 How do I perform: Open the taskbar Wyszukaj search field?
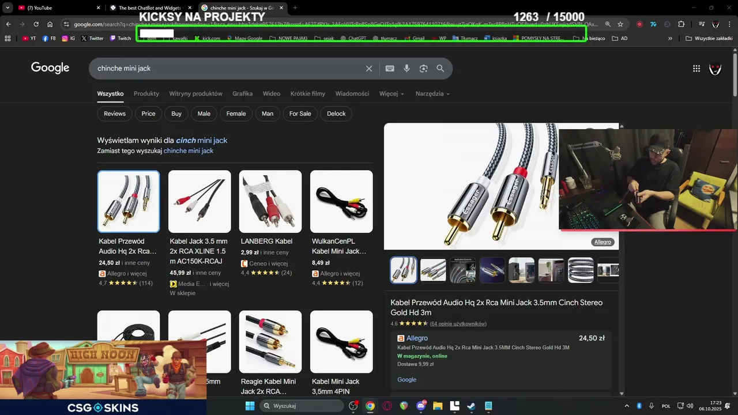click(303, 406)
